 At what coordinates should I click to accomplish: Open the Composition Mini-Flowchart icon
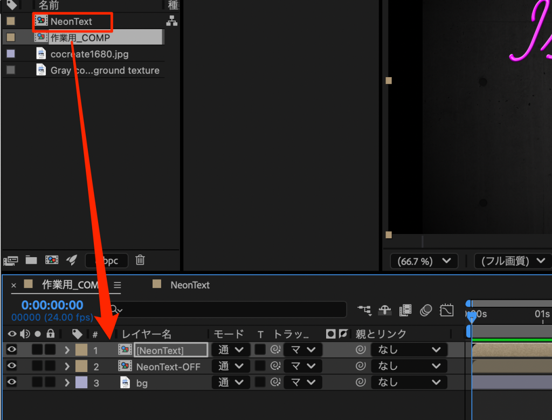click(364, 310)
